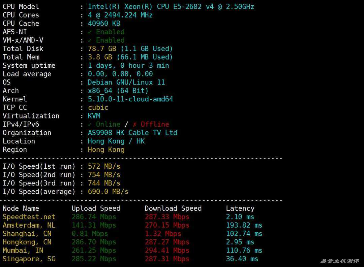Screen dimensions: 364x267
Task: Click the kernel version 5.10.0-11-cloud-amd64
Action: [x=130, y=99]
